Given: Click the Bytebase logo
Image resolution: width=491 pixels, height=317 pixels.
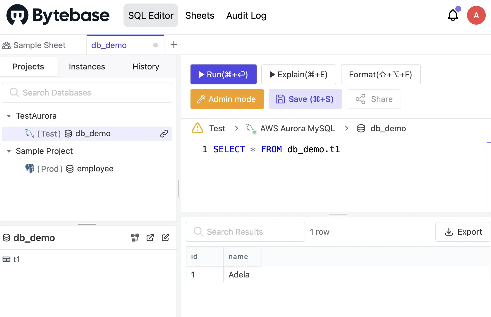Looking at the screenshot, I should coord(58,15).
